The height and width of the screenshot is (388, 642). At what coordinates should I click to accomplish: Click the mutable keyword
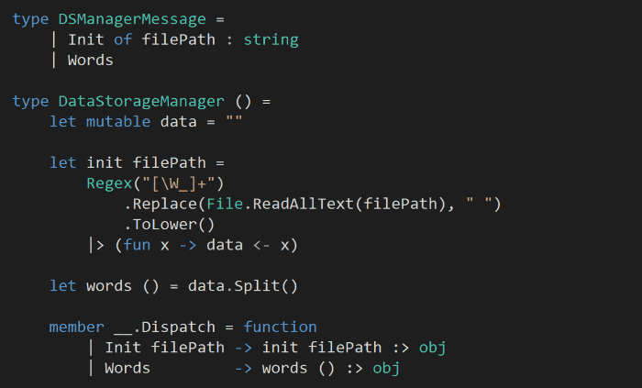coord(119,121)
